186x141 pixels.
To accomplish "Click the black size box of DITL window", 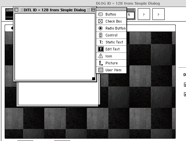I will pos(93,79).
